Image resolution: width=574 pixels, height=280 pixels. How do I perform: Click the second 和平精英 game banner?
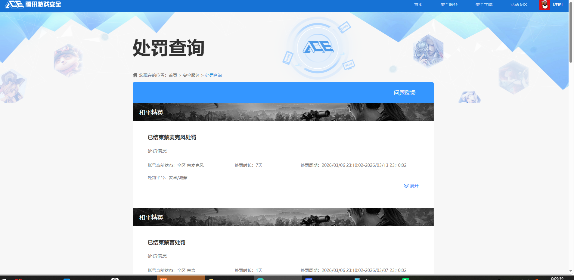pos(283,217)
